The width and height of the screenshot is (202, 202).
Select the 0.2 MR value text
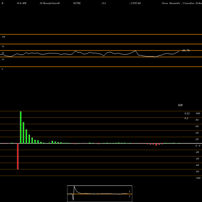point(186,118)
